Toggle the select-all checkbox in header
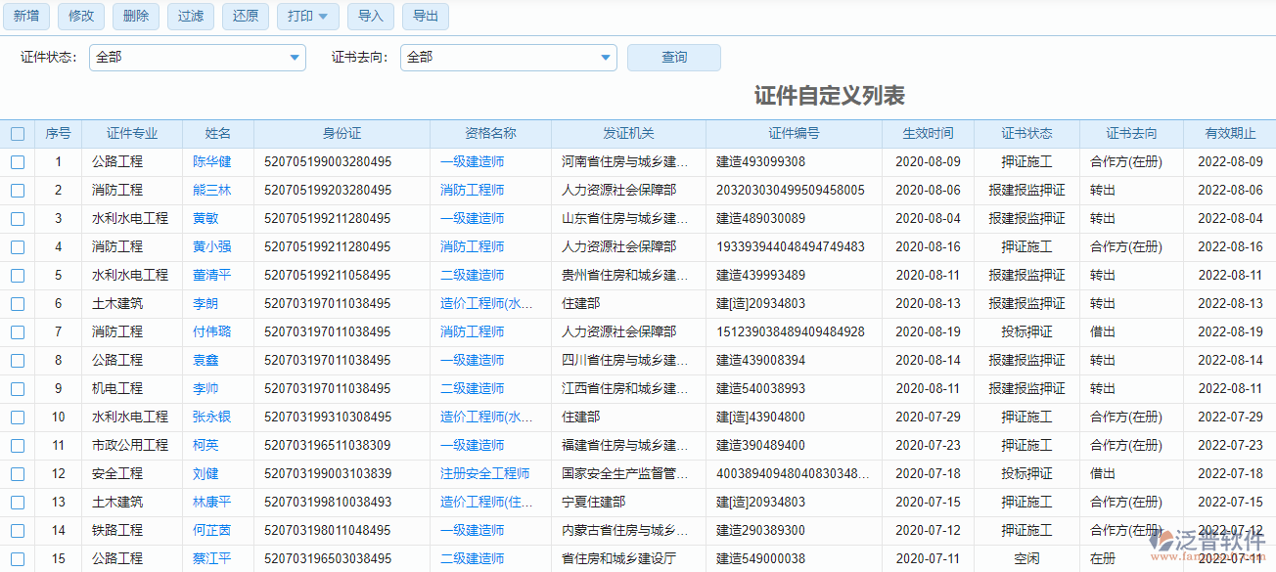 pyautogui.click(x=18, y=134)
